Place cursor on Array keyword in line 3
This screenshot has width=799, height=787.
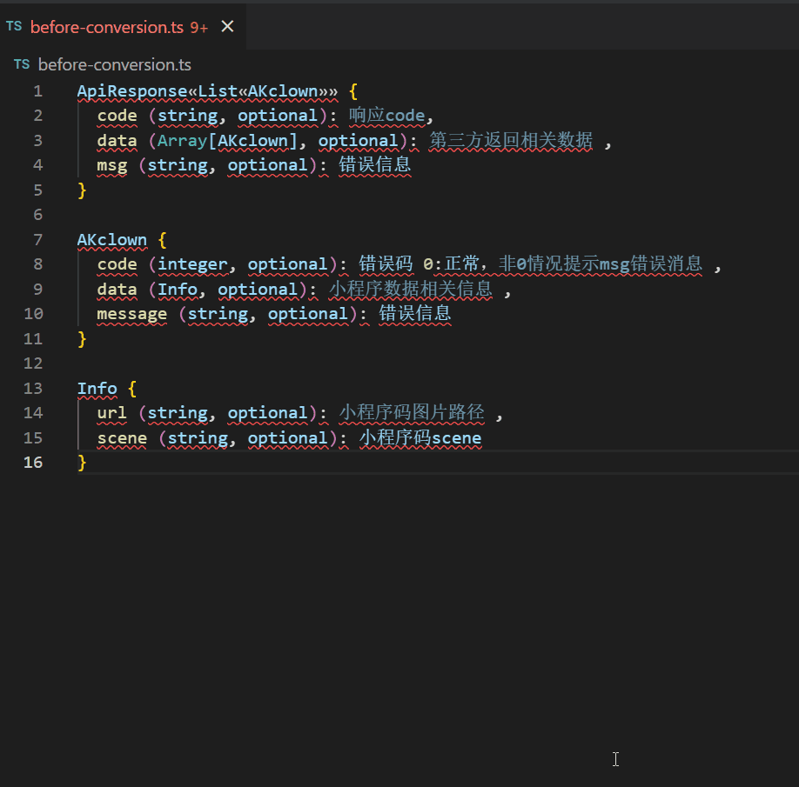(182, 141)
